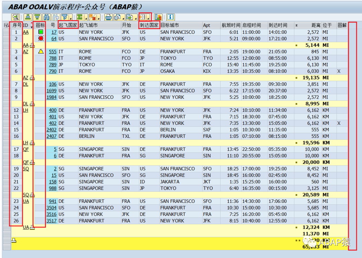Open the Details icon in the toolbar

(15, 17)
